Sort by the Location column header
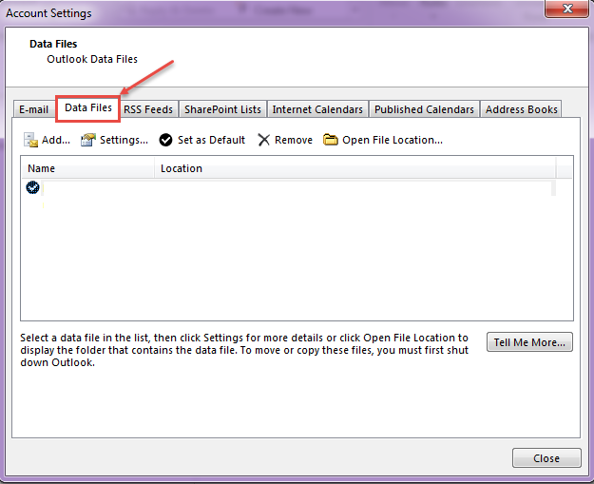The width and height of the screenshot is (594, 484). [355, 168]
